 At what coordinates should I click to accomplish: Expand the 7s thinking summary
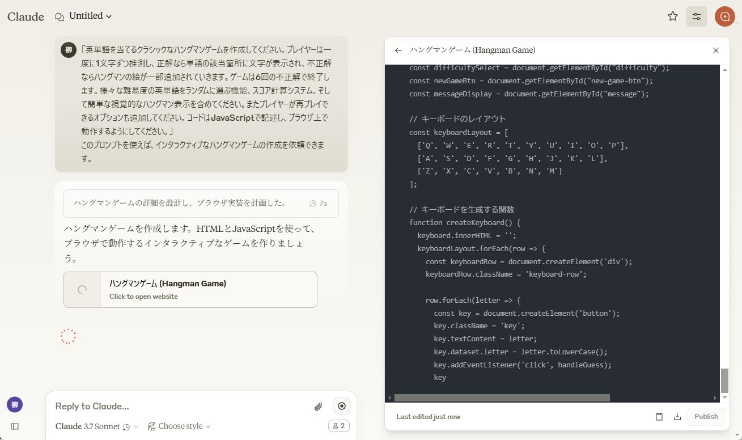201,203
